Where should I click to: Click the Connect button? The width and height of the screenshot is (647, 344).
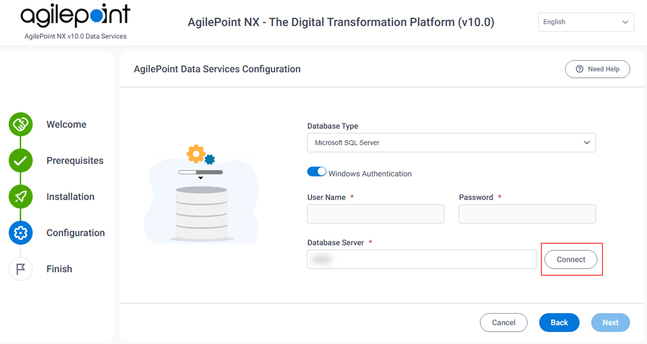571,260
